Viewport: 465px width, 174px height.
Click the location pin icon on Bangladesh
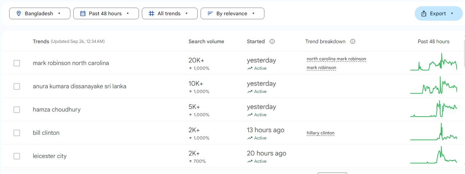(x=19, y=13)
